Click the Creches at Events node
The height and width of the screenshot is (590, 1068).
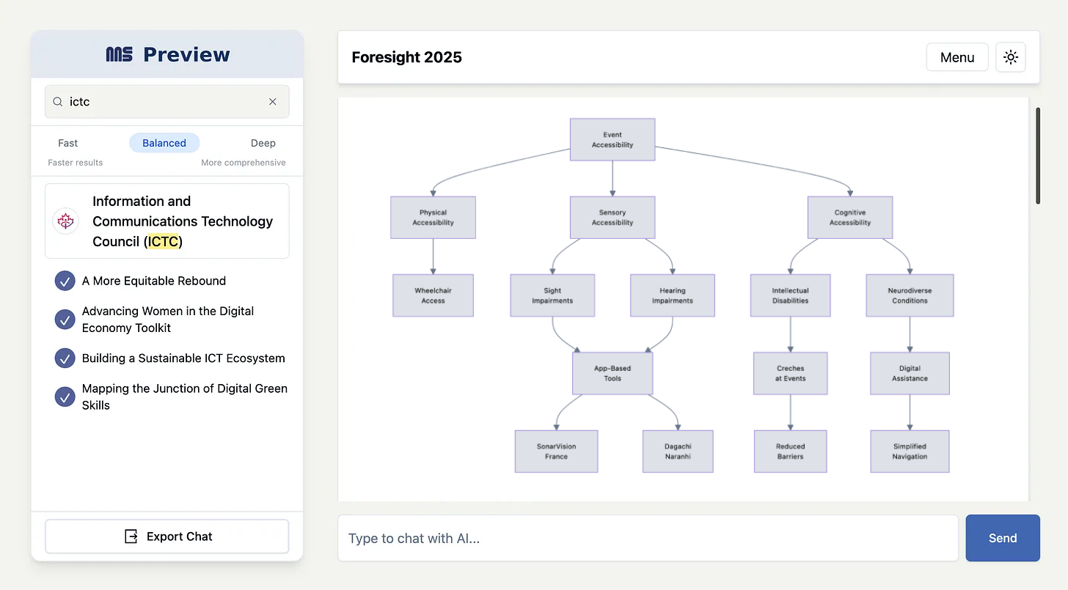coord(790,373)
